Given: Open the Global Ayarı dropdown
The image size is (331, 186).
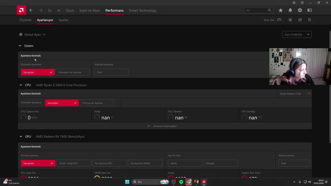Looking at the screenshot, I should tap(32, 35).
